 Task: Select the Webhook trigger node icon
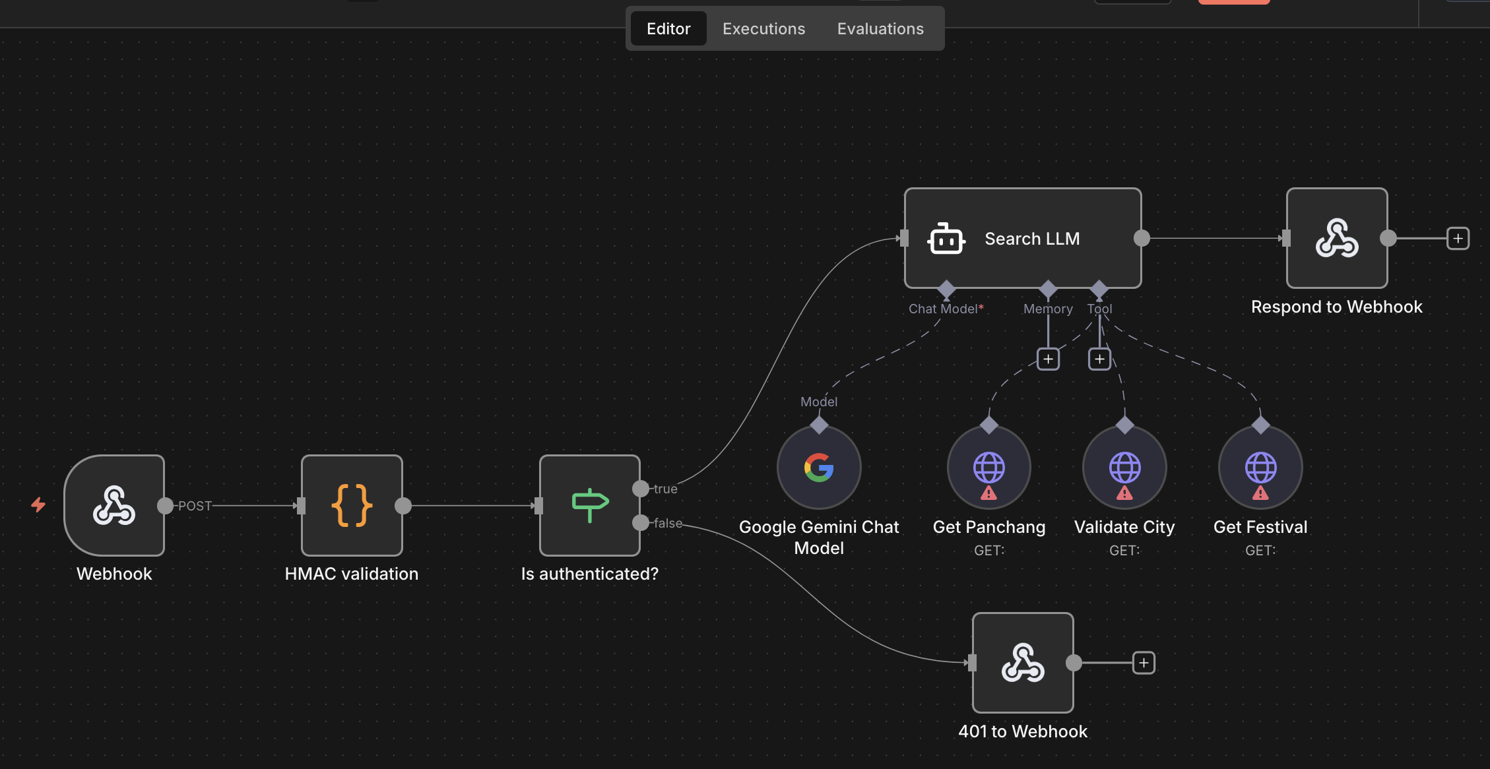(x=114, y=505)
